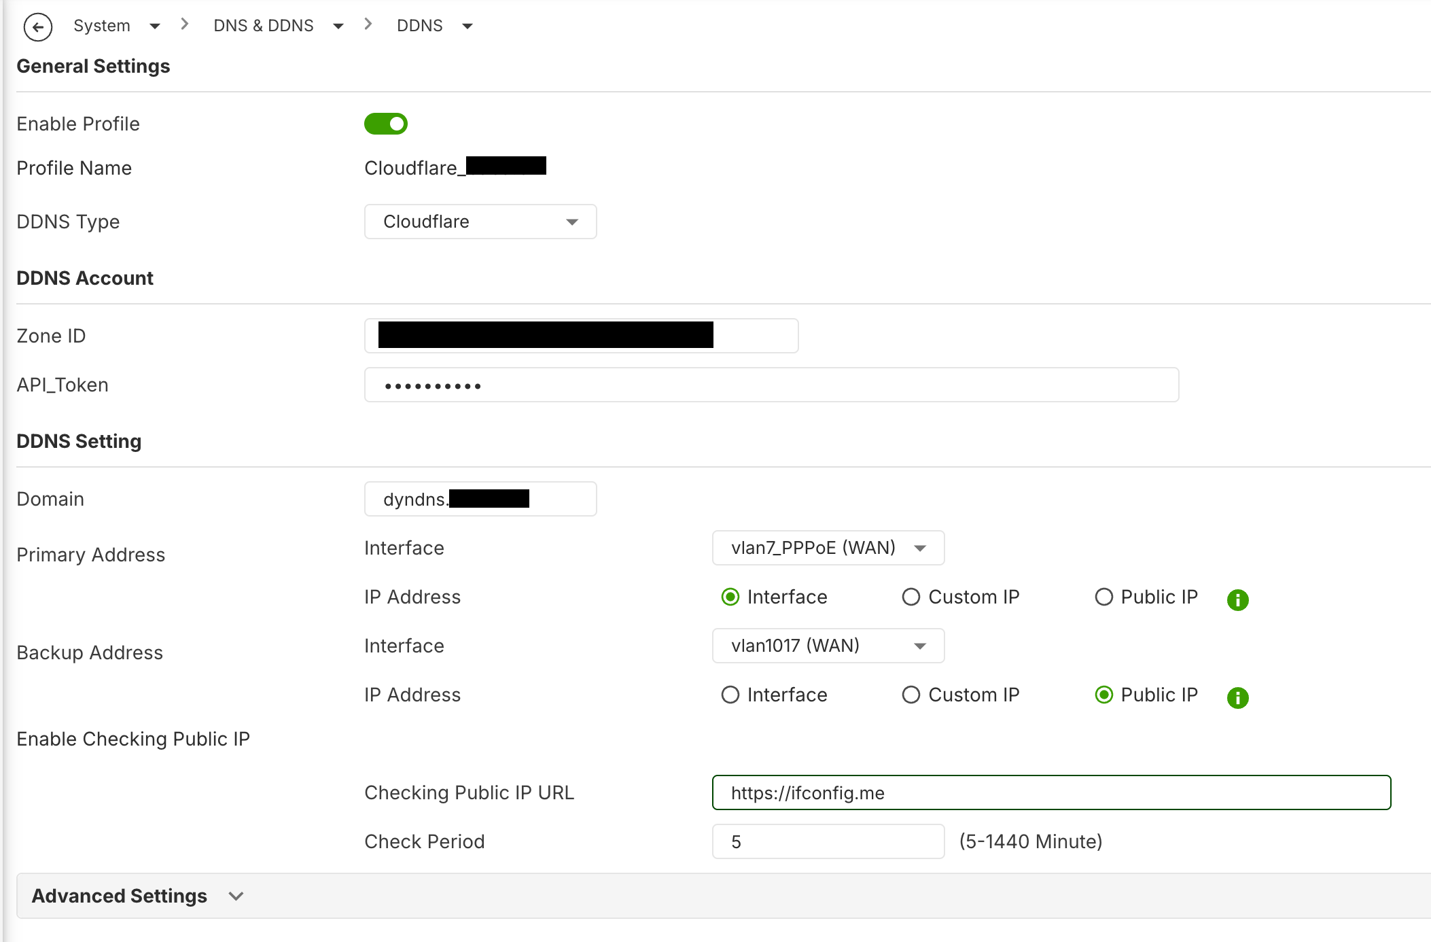Open the DDNS Type Cloudflare dropdown

[480, 222]
